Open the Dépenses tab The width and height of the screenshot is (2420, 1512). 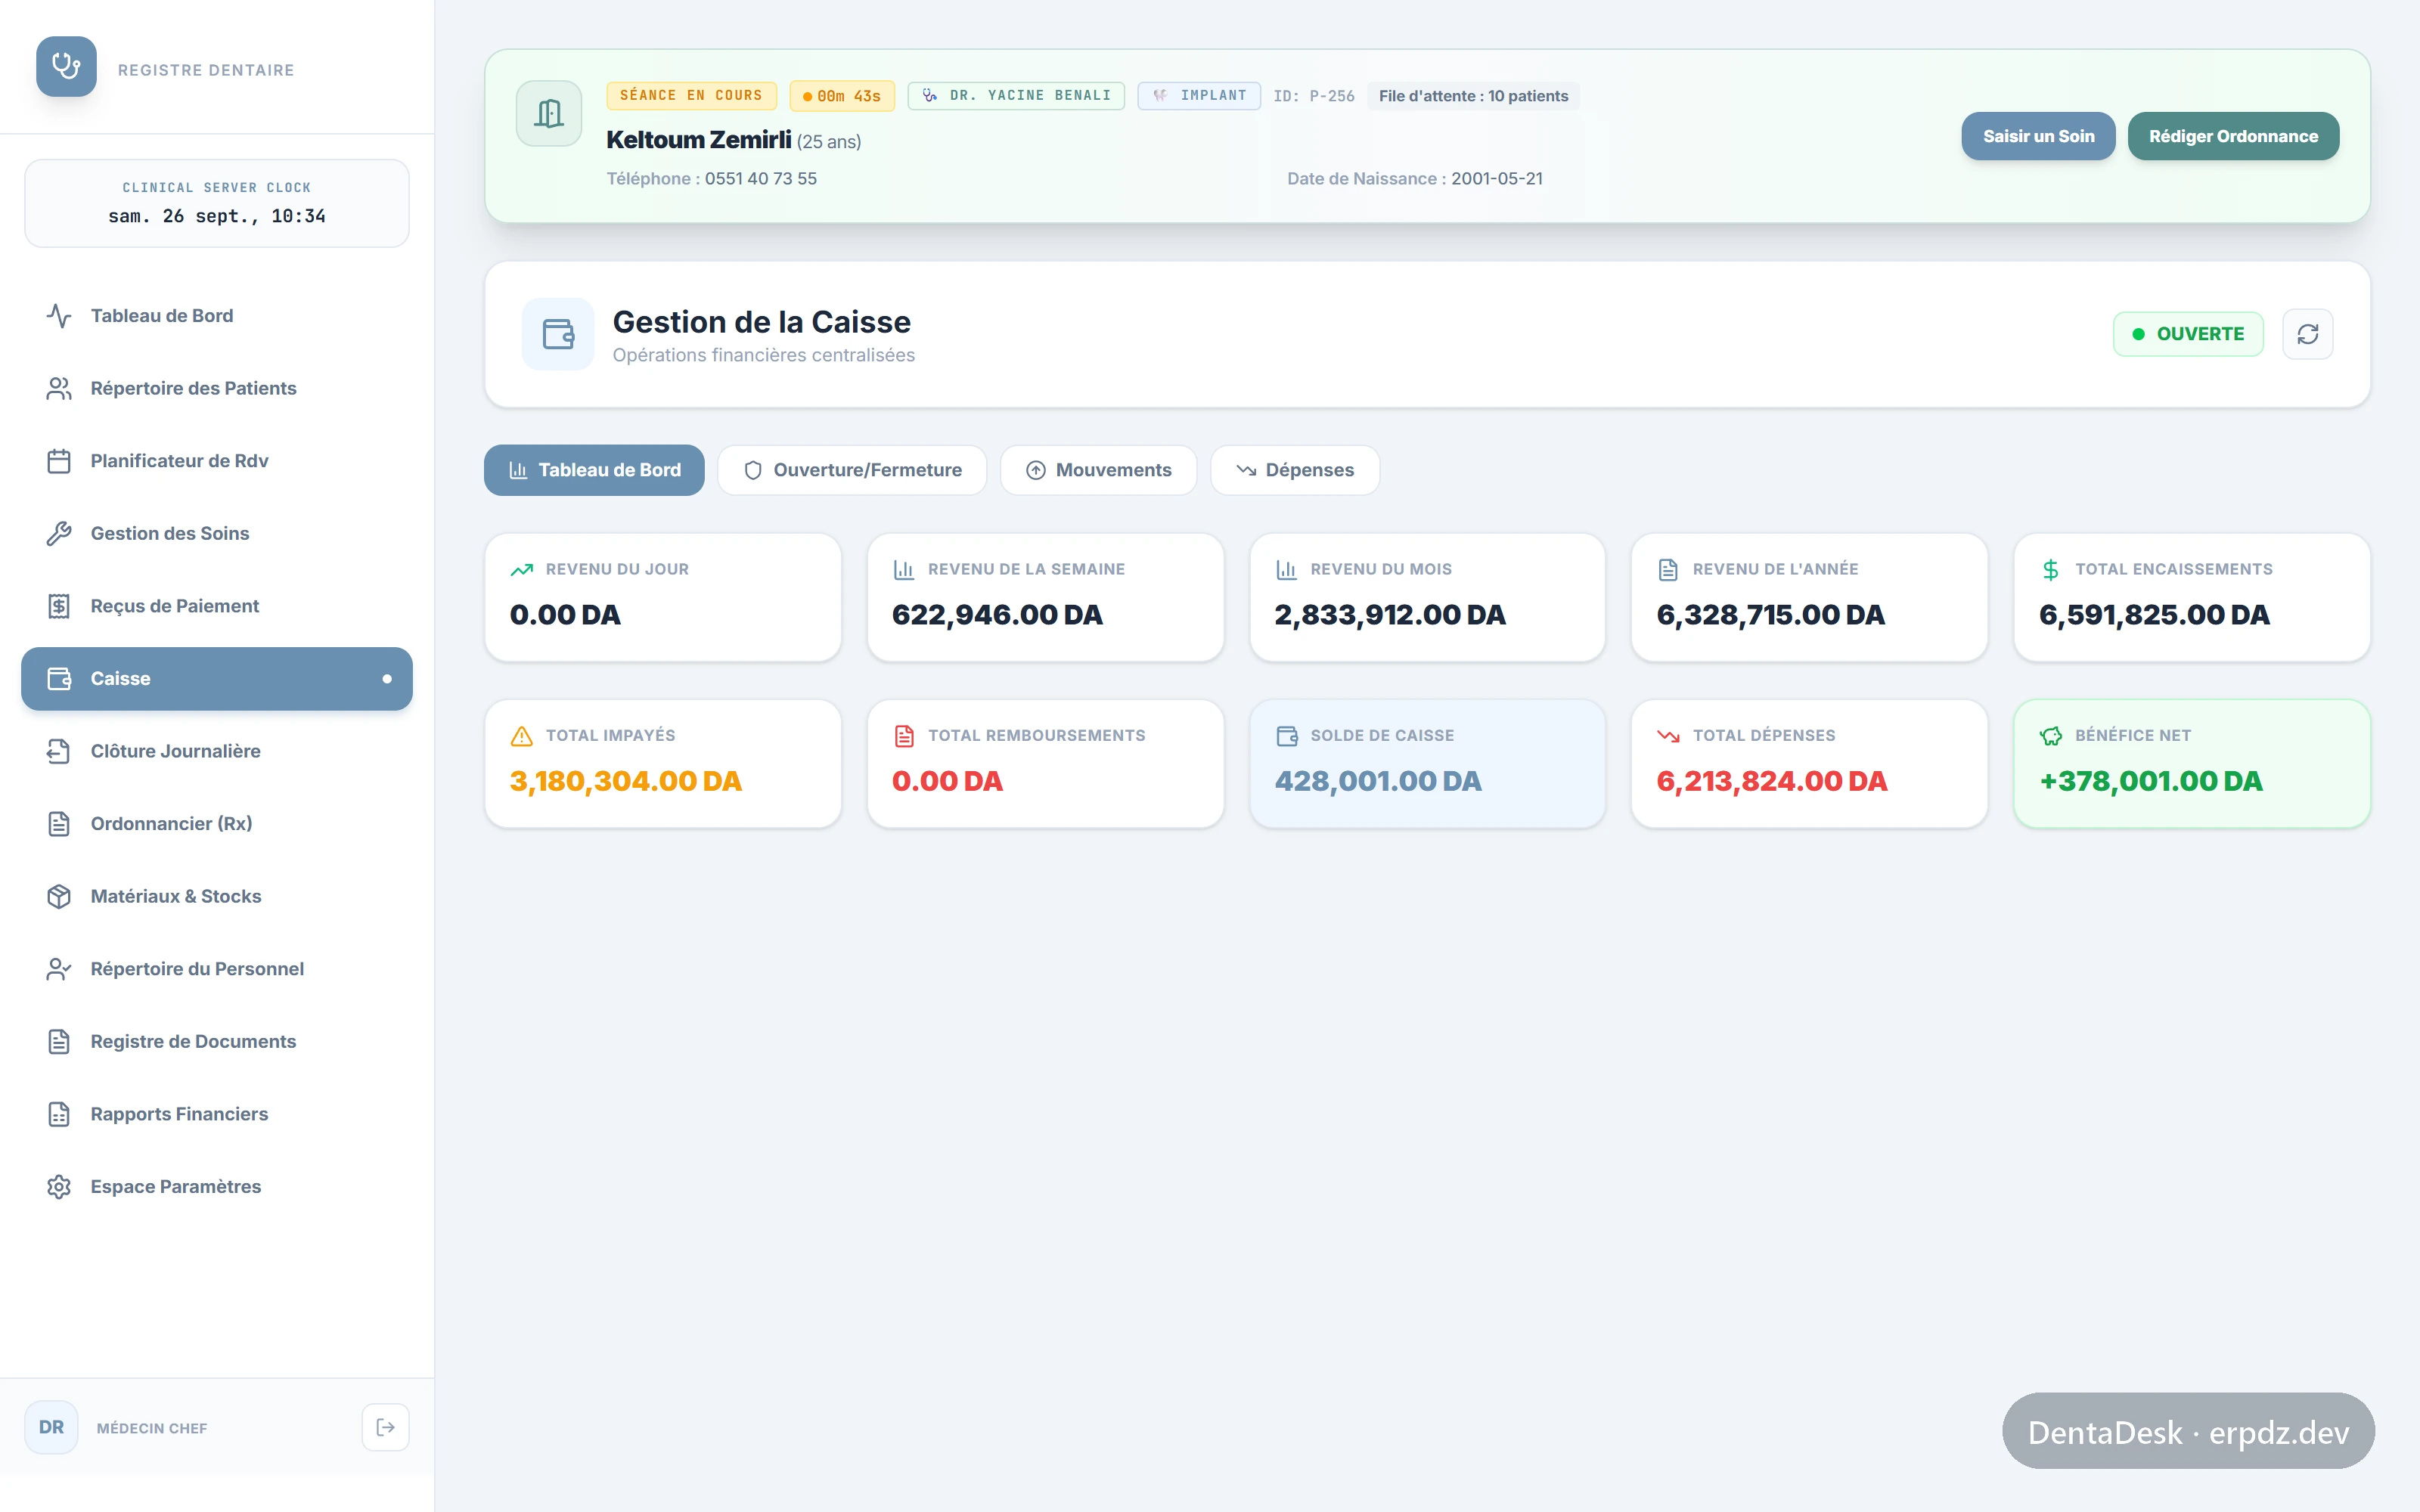(1295, 470)
